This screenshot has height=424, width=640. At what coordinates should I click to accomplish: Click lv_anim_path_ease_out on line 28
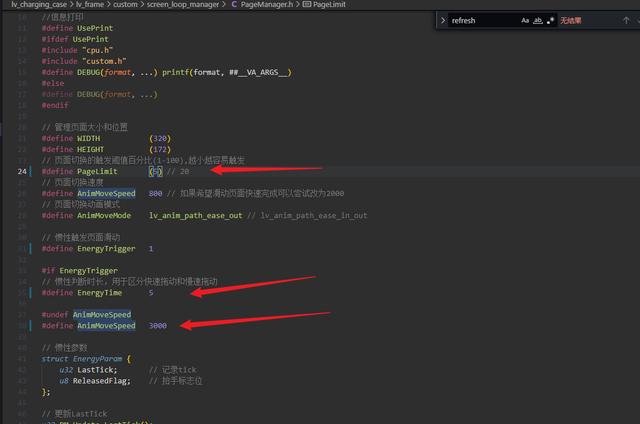click(x=195, y=216)
